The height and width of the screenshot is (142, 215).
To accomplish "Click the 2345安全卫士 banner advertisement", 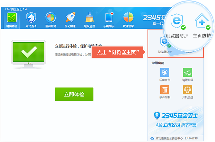I will 176,120.
